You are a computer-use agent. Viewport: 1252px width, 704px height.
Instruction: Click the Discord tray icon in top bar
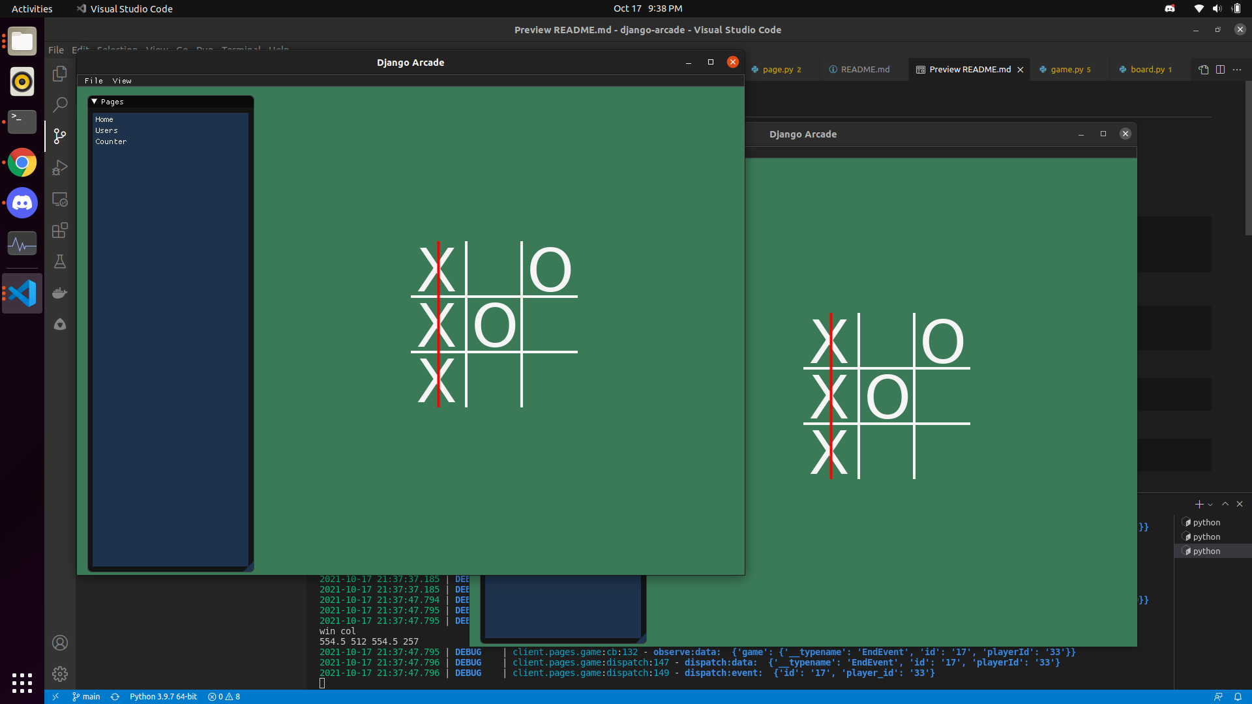tap(1170, 8)
